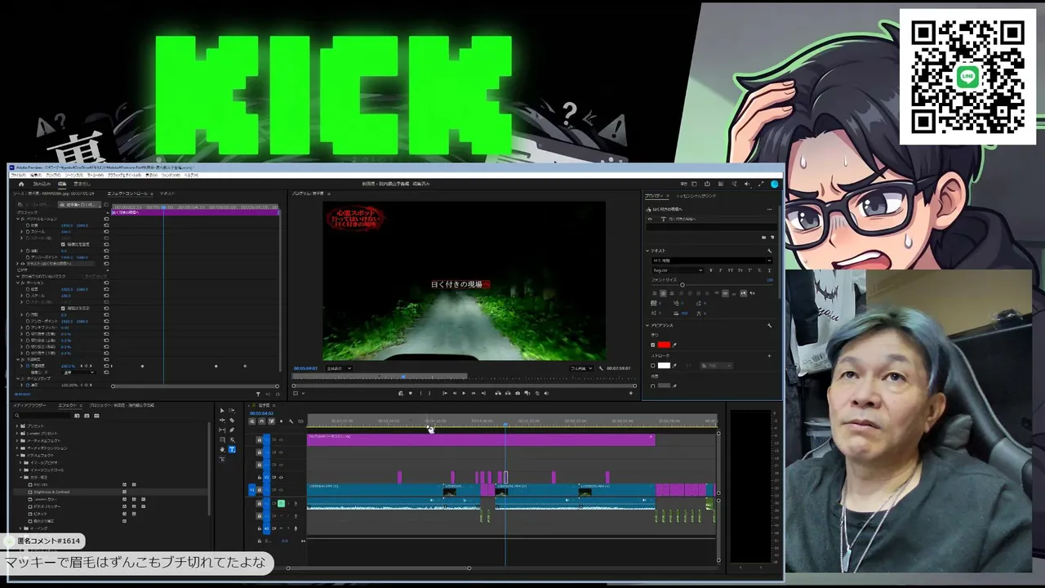Select the Rectangle shape tool
The image size is (1045, 588).
pos(222,440)
